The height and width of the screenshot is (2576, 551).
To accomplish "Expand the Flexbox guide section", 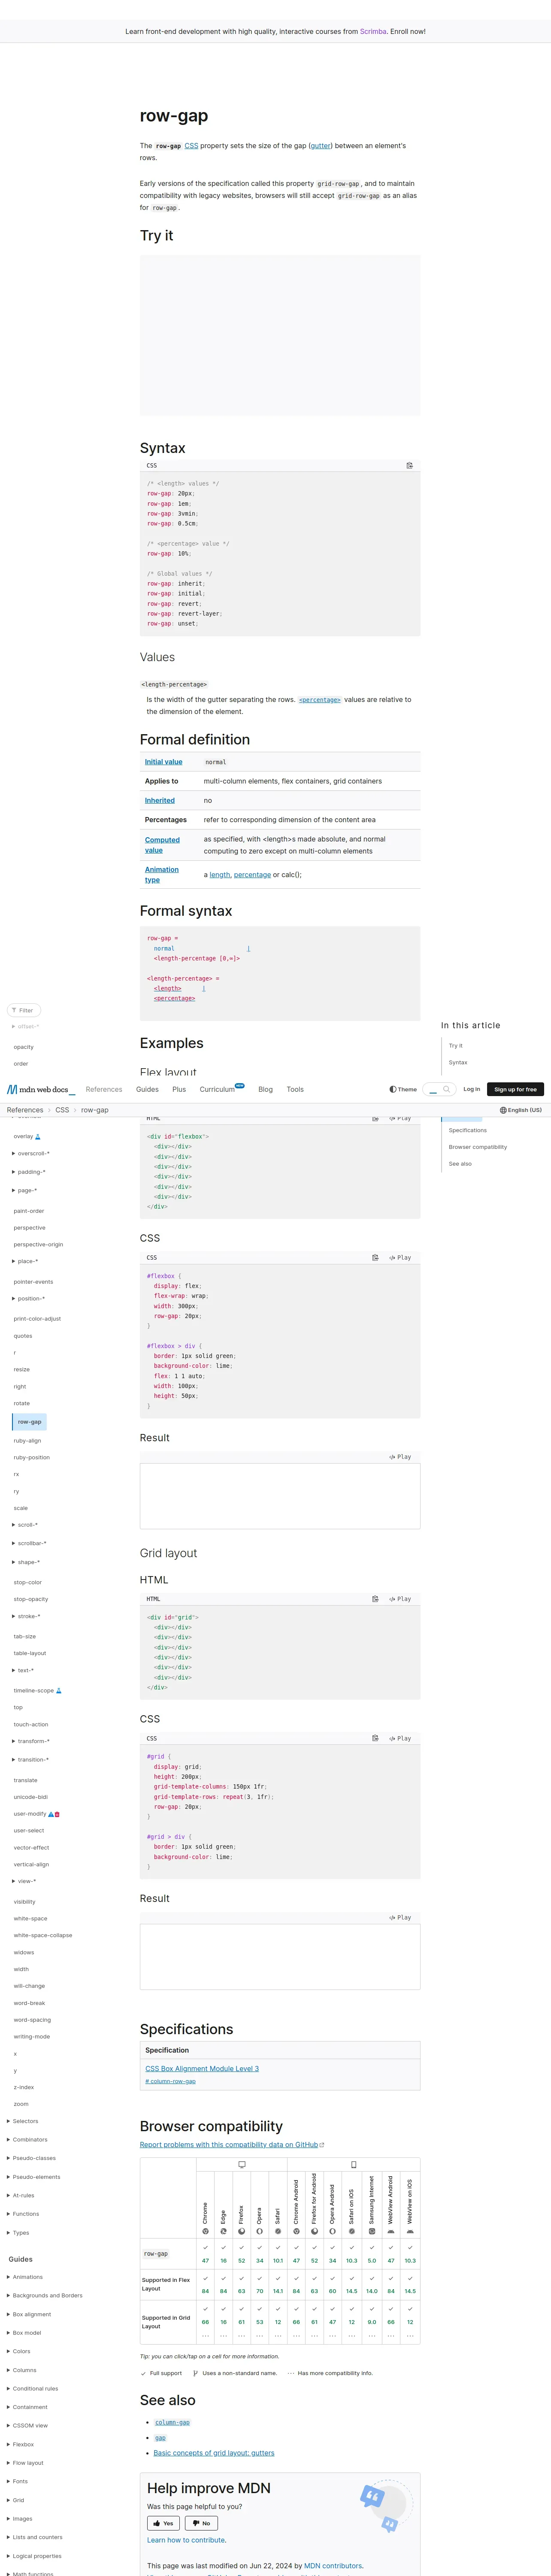I will coord(20,2444).
